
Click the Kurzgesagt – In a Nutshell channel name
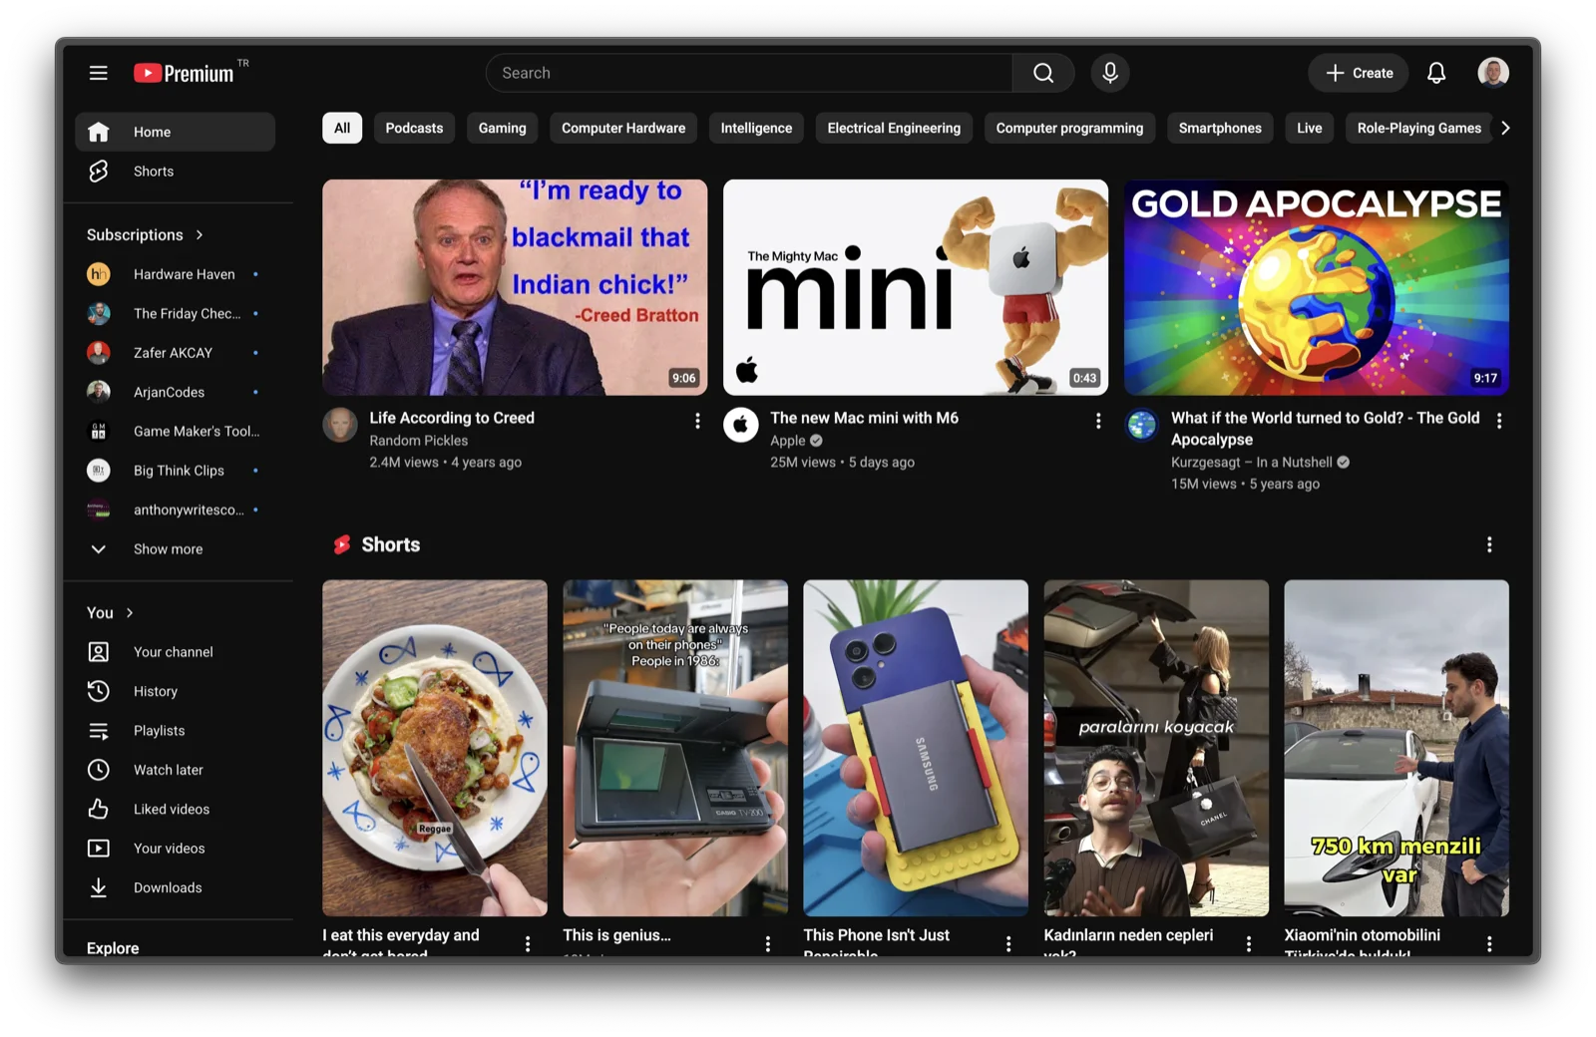(x=1251, y=462)
